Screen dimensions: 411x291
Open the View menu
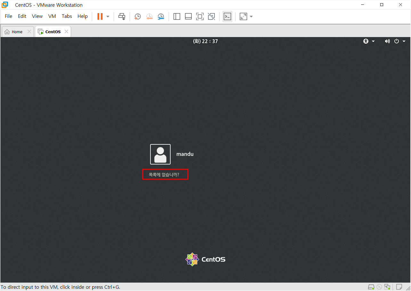(x=37, y=16)
